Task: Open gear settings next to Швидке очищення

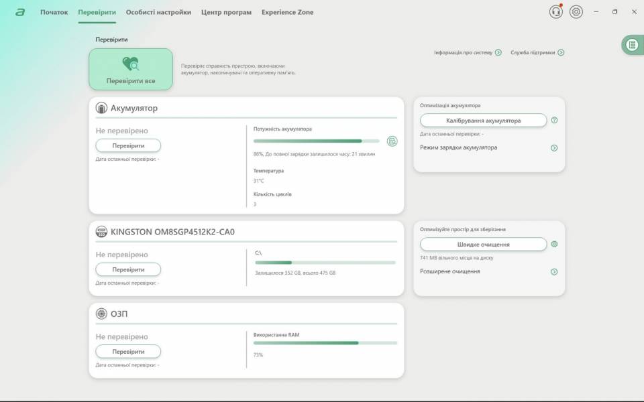Action: pyautogui.click(x=554, y=244)
